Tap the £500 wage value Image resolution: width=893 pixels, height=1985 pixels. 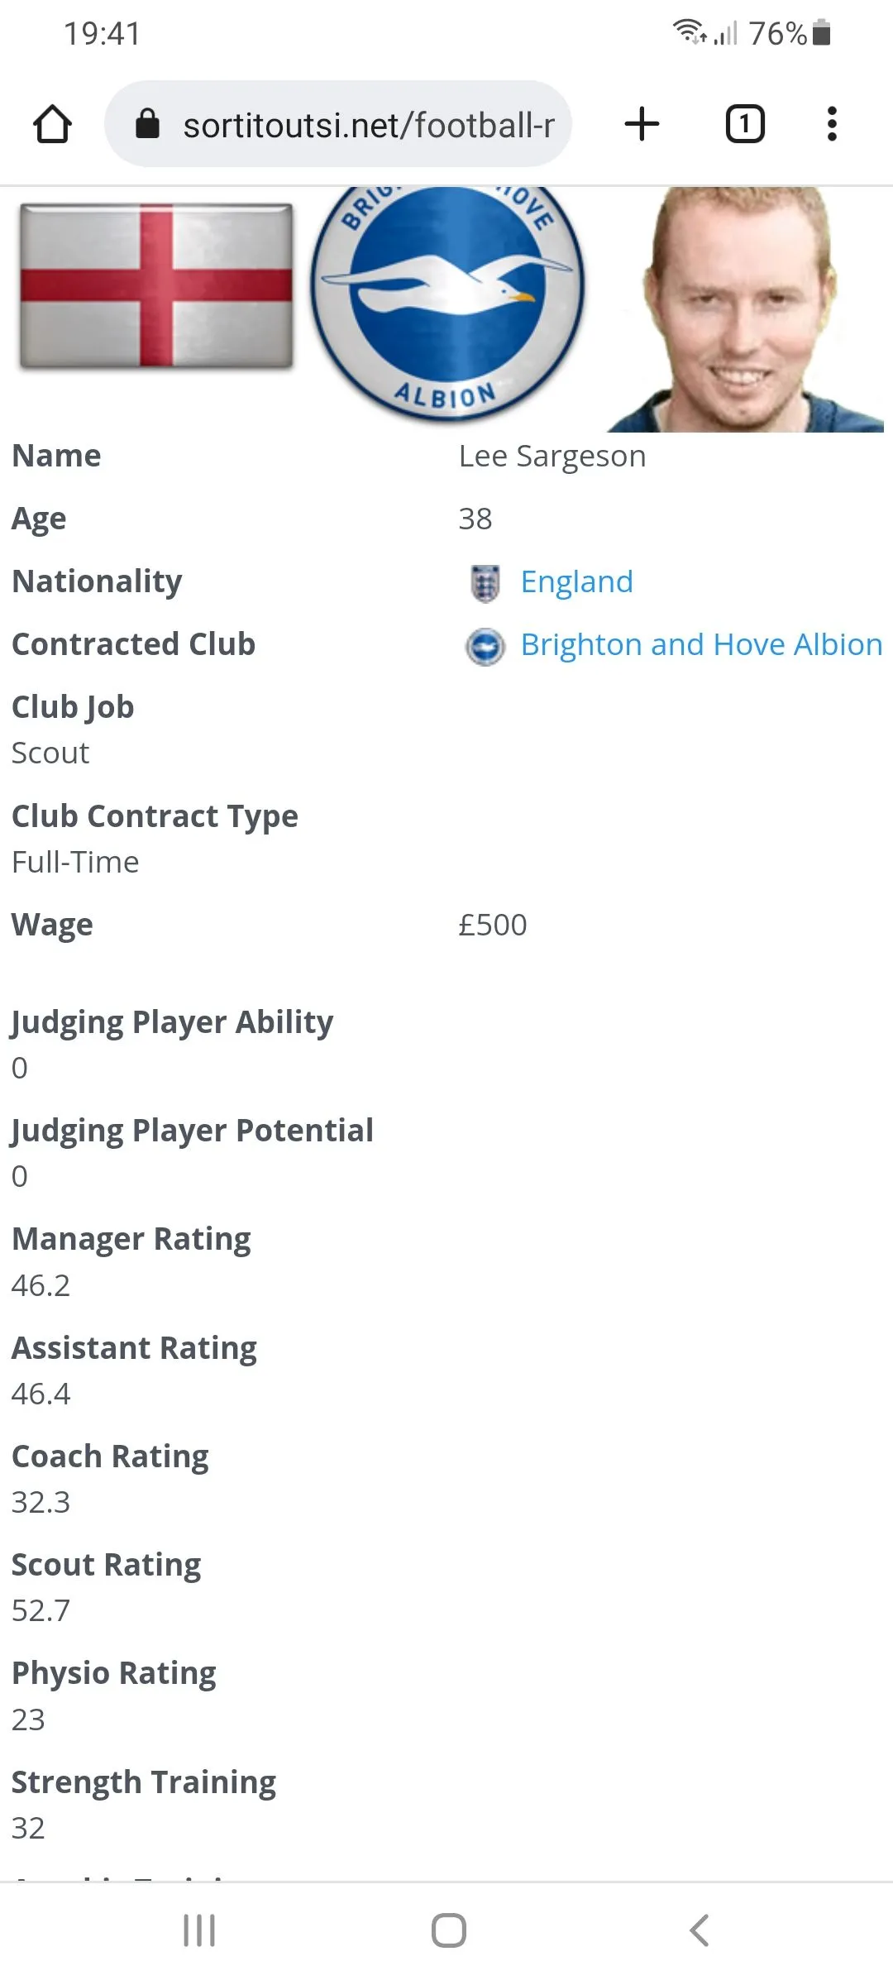tap(493, 926)
